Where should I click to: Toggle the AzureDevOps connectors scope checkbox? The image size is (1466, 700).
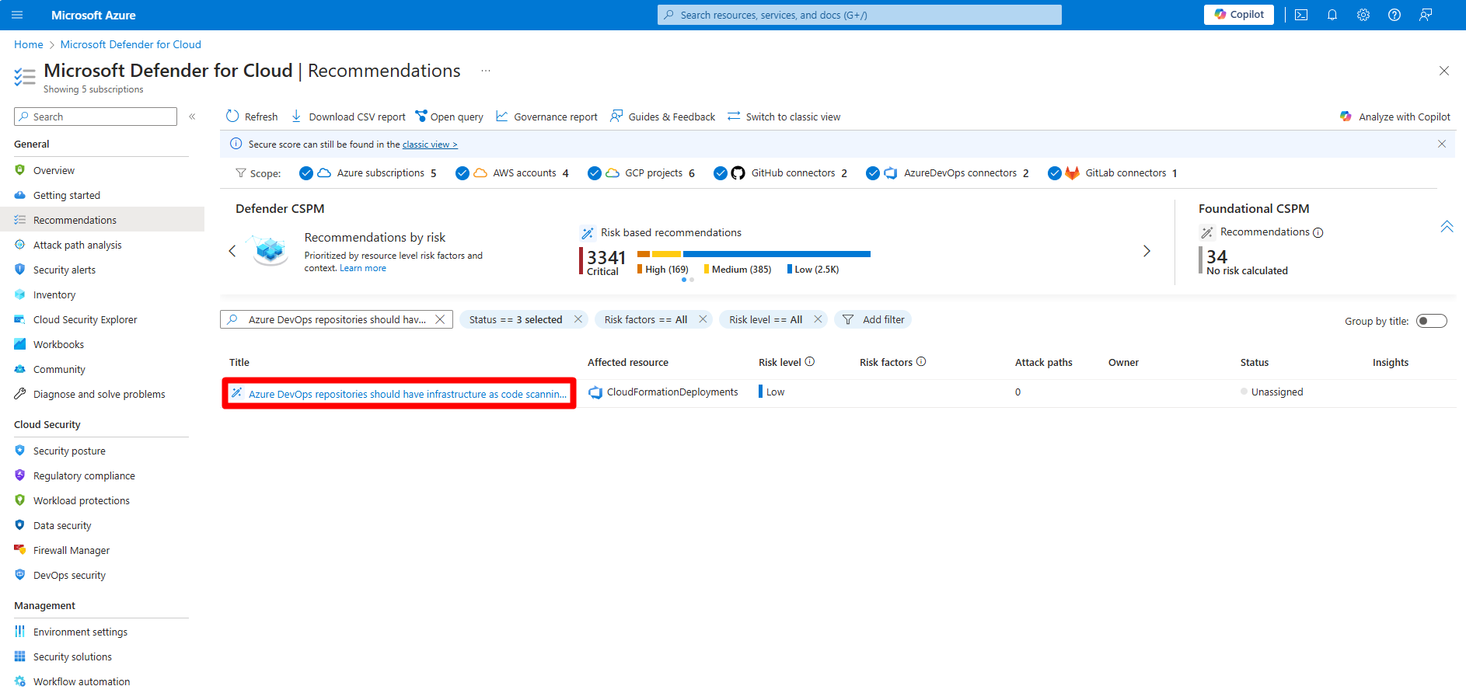873,173
